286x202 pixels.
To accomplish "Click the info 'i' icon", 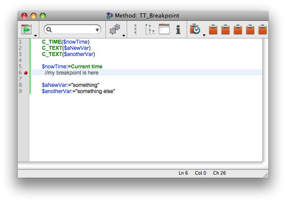I will click(178, 30).
